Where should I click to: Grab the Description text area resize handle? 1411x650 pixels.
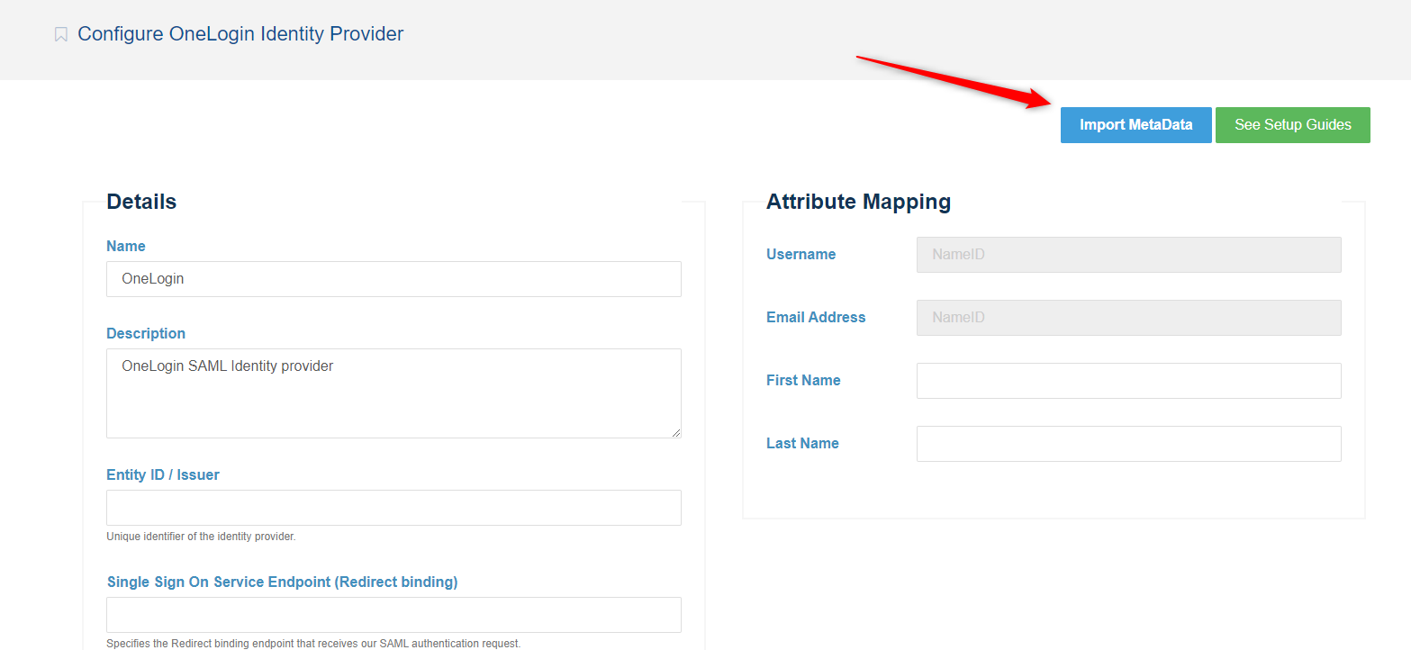pyautogui.click(x=675, y=432)
